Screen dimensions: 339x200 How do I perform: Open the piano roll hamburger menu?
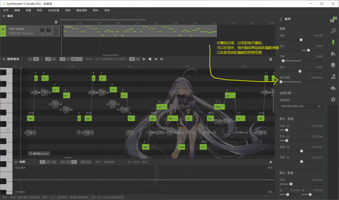coord(270,59)
